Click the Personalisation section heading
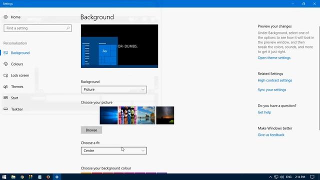320x180 pixels. pos(15,43)
